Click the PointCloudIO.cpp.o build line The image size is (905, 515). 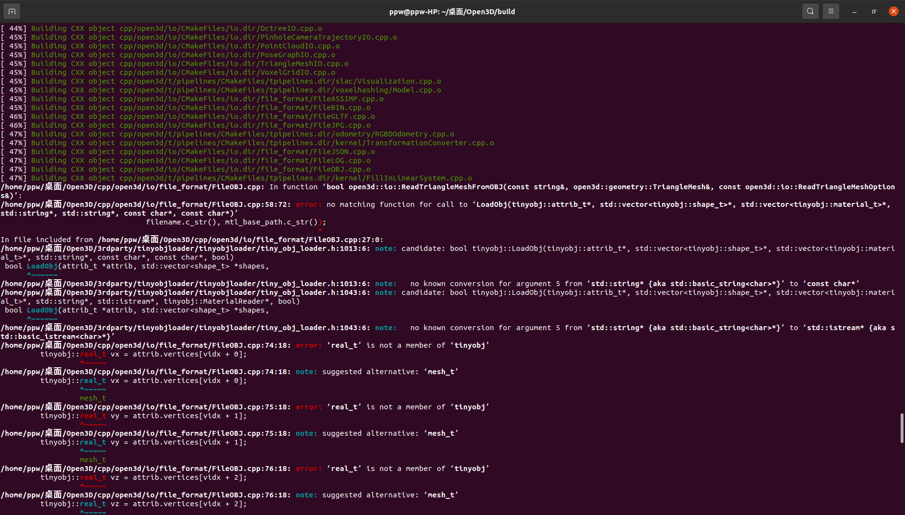tap(170, 46)
